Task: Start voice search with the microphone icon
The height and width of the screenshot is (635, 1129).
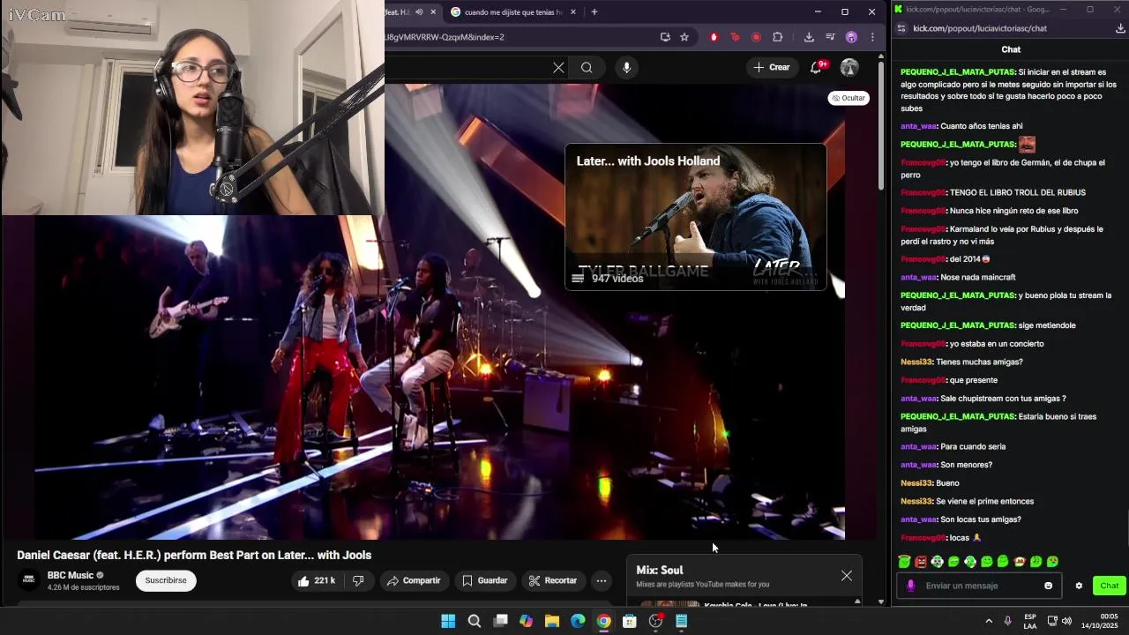Action: 626,68
